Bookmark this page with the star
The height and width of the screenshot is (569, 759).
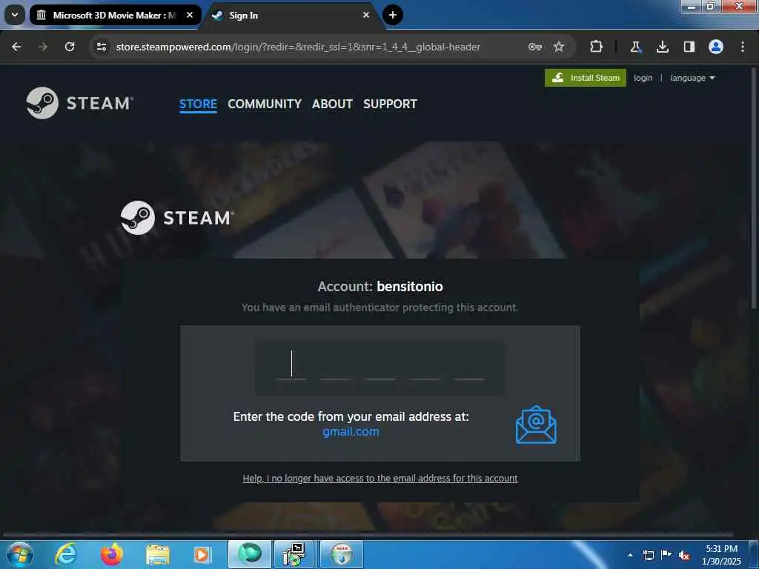[x=559, y=47]
